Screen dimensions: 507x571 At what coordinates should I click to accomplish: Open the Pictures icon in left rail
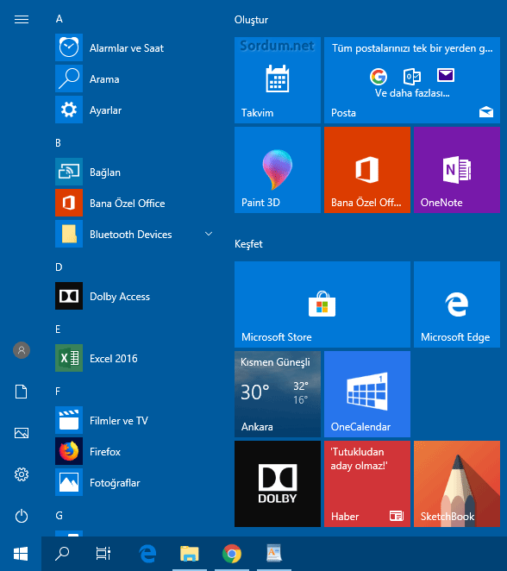22,433
